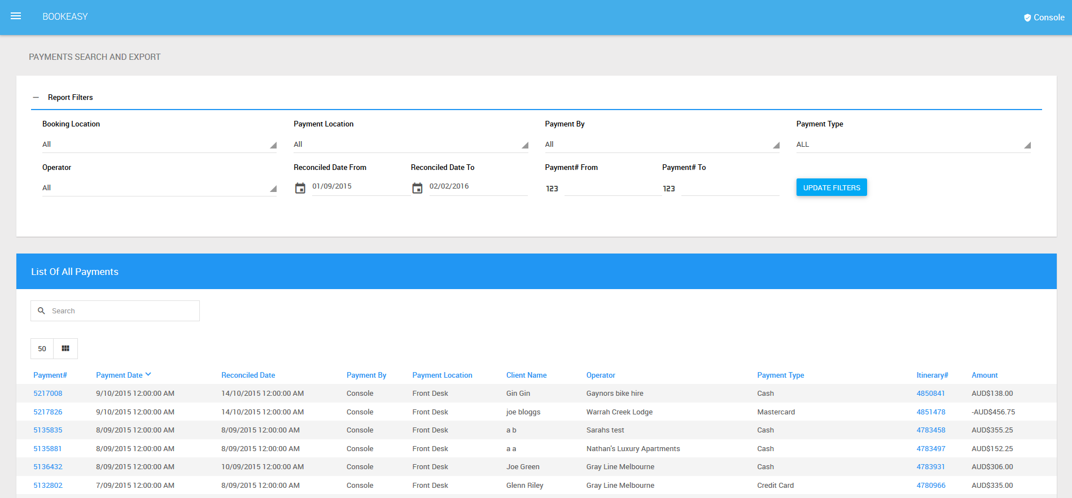Click the Payment# From input field

[x=613, y=187]
